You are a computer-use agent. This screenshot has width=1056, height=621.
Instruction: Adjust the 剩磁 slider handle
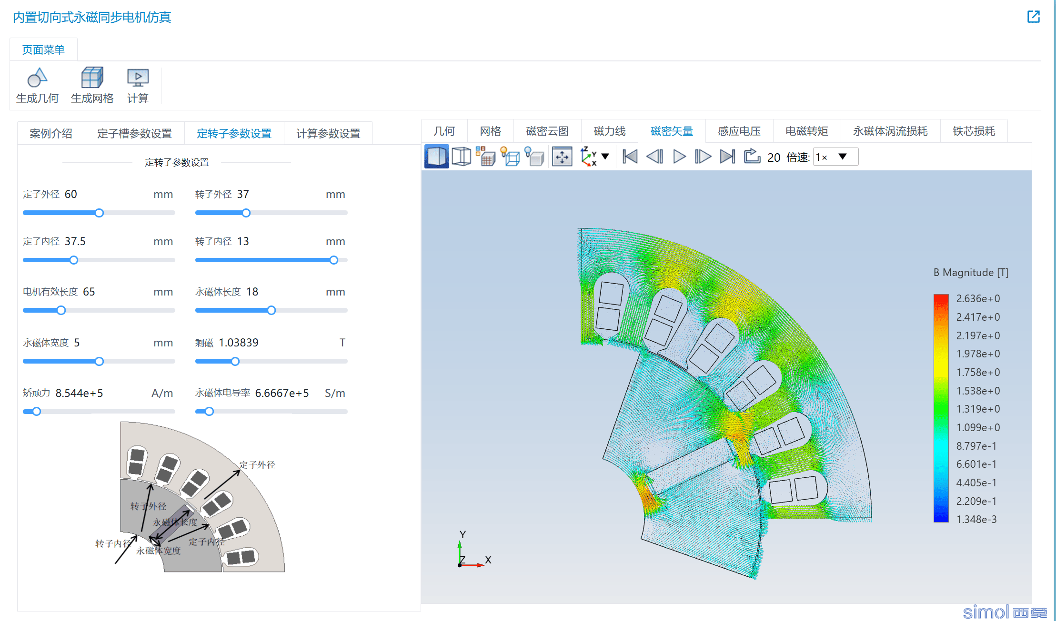pos(235,361)
